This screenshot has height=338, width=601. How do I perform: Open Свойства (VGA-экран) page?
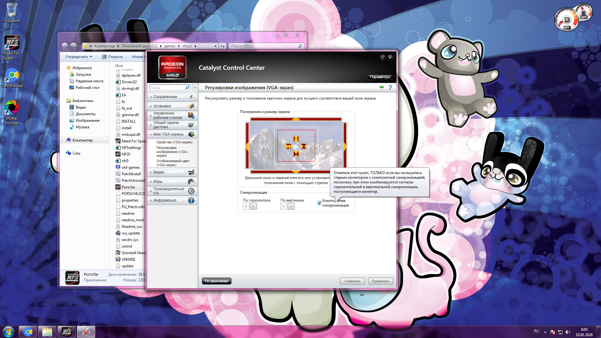point(174,142)
